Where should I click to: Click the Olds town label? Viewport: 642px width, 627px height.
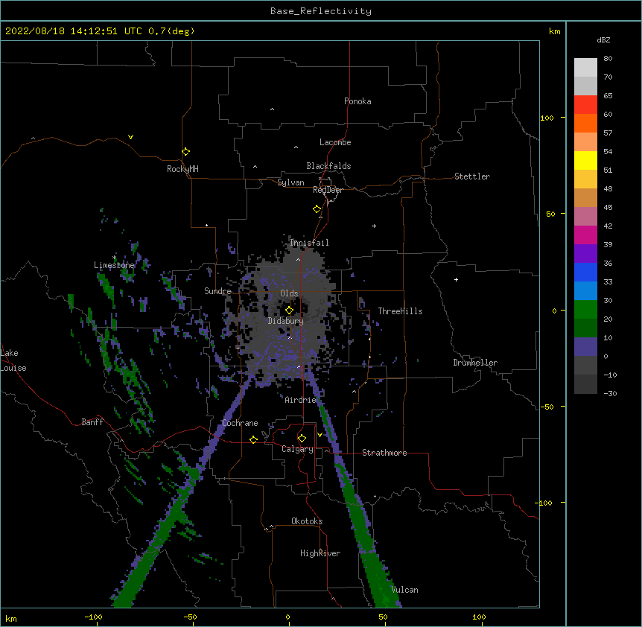[289, 293]
